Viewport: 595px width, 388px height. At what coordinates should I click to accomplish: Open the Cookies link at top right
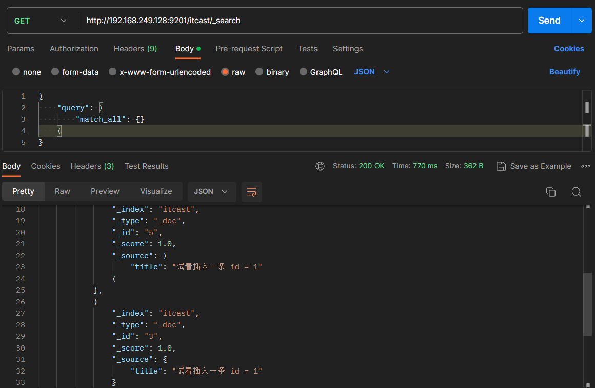[x=569, y=49]
